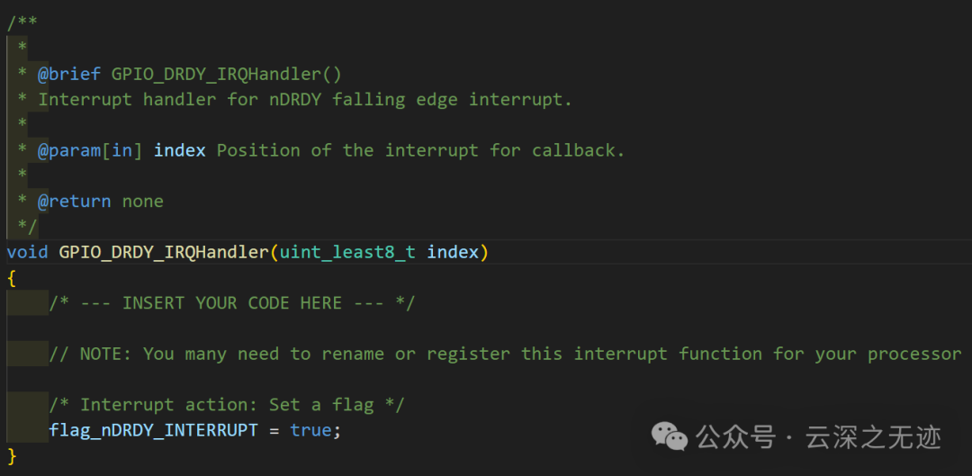Click the opening curly brace of the function

(x=12, y=277)
